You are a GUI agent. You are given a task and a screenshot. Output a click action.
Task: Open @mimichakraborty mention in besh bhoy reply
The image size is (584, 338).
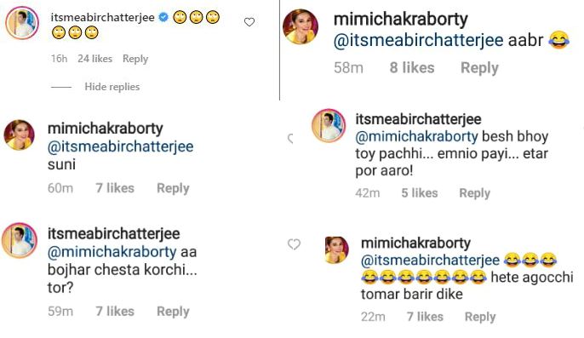(416, 136)
